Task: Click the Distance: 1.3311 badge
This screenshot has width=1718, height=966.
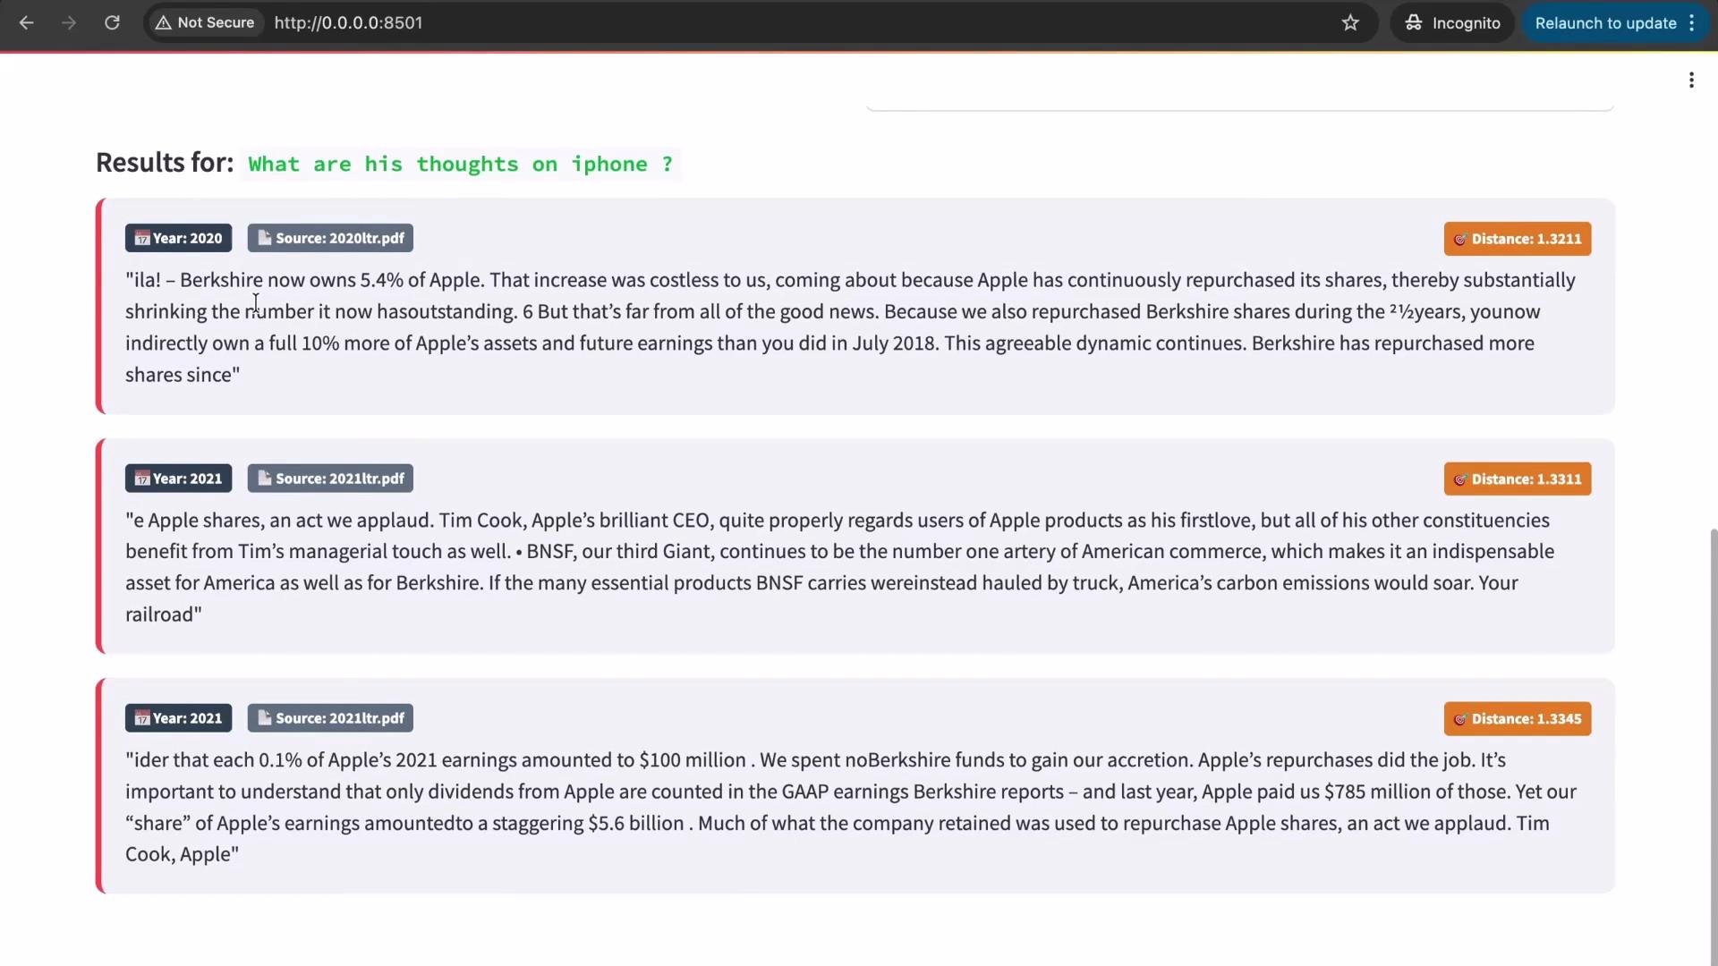Action: click(x=1518, y=479)
